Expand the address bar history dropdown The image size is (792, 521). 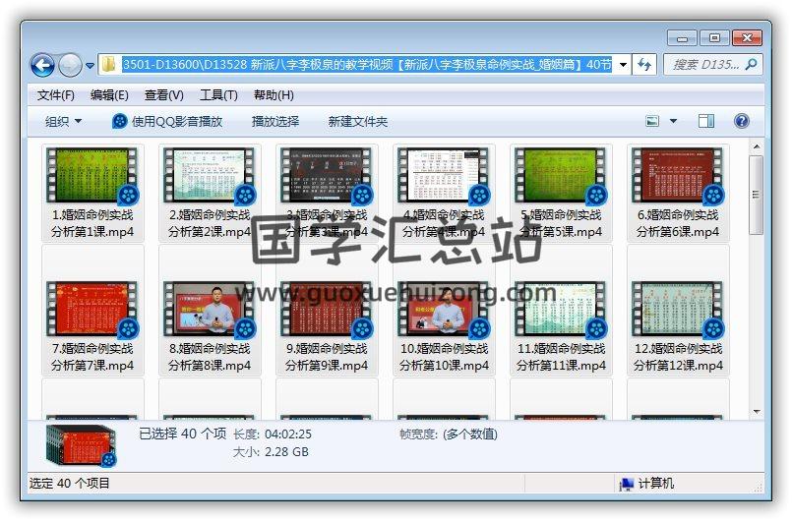click(623, 65)
